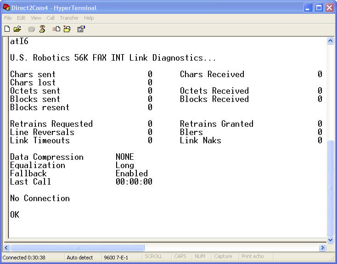Click the Open folder toolbar icon
This screenshot has width=337, height=264.
pos(17,29)
